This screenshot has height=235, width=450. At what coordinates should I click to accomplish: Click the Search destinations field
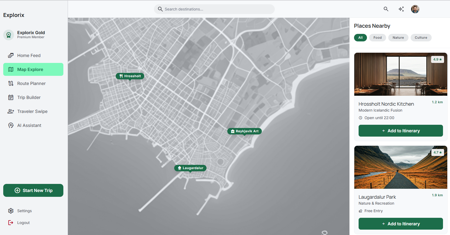[x=214, y=9]
